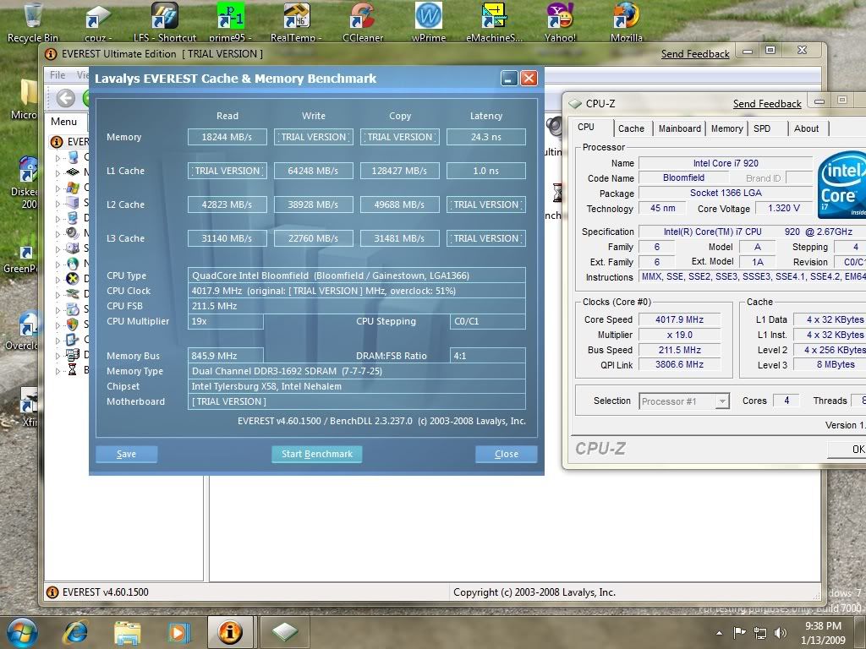Click the EVEREST back arrow toolbar icon
866x649 pixels.
[66, 98]
